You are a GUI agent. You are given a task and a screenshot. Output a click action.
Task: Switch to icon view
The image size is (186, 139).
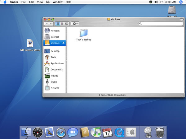pyautogui.click(x=58, y=24)
